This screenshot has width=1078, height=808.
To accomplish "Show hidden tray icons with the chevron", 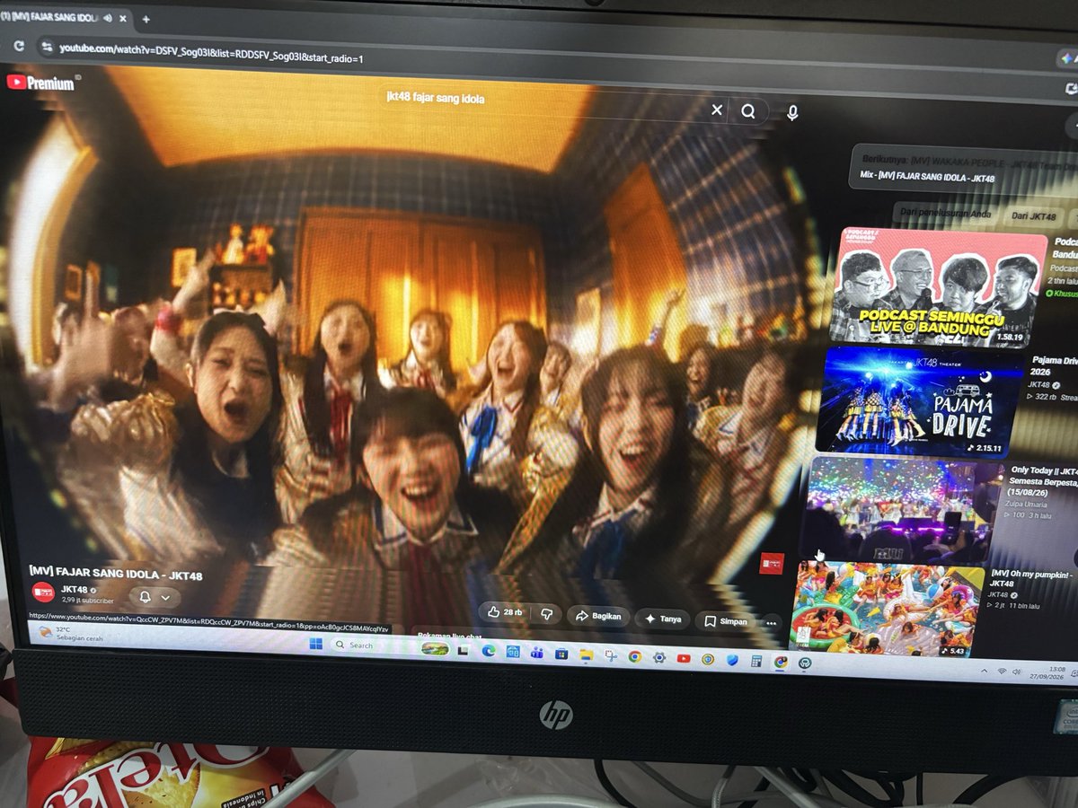I will (985, 671).
